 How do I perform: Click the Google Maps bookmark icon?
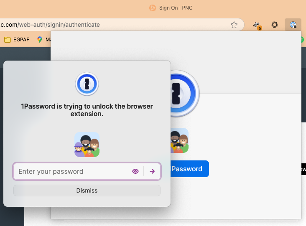click(x=40, y=40)
